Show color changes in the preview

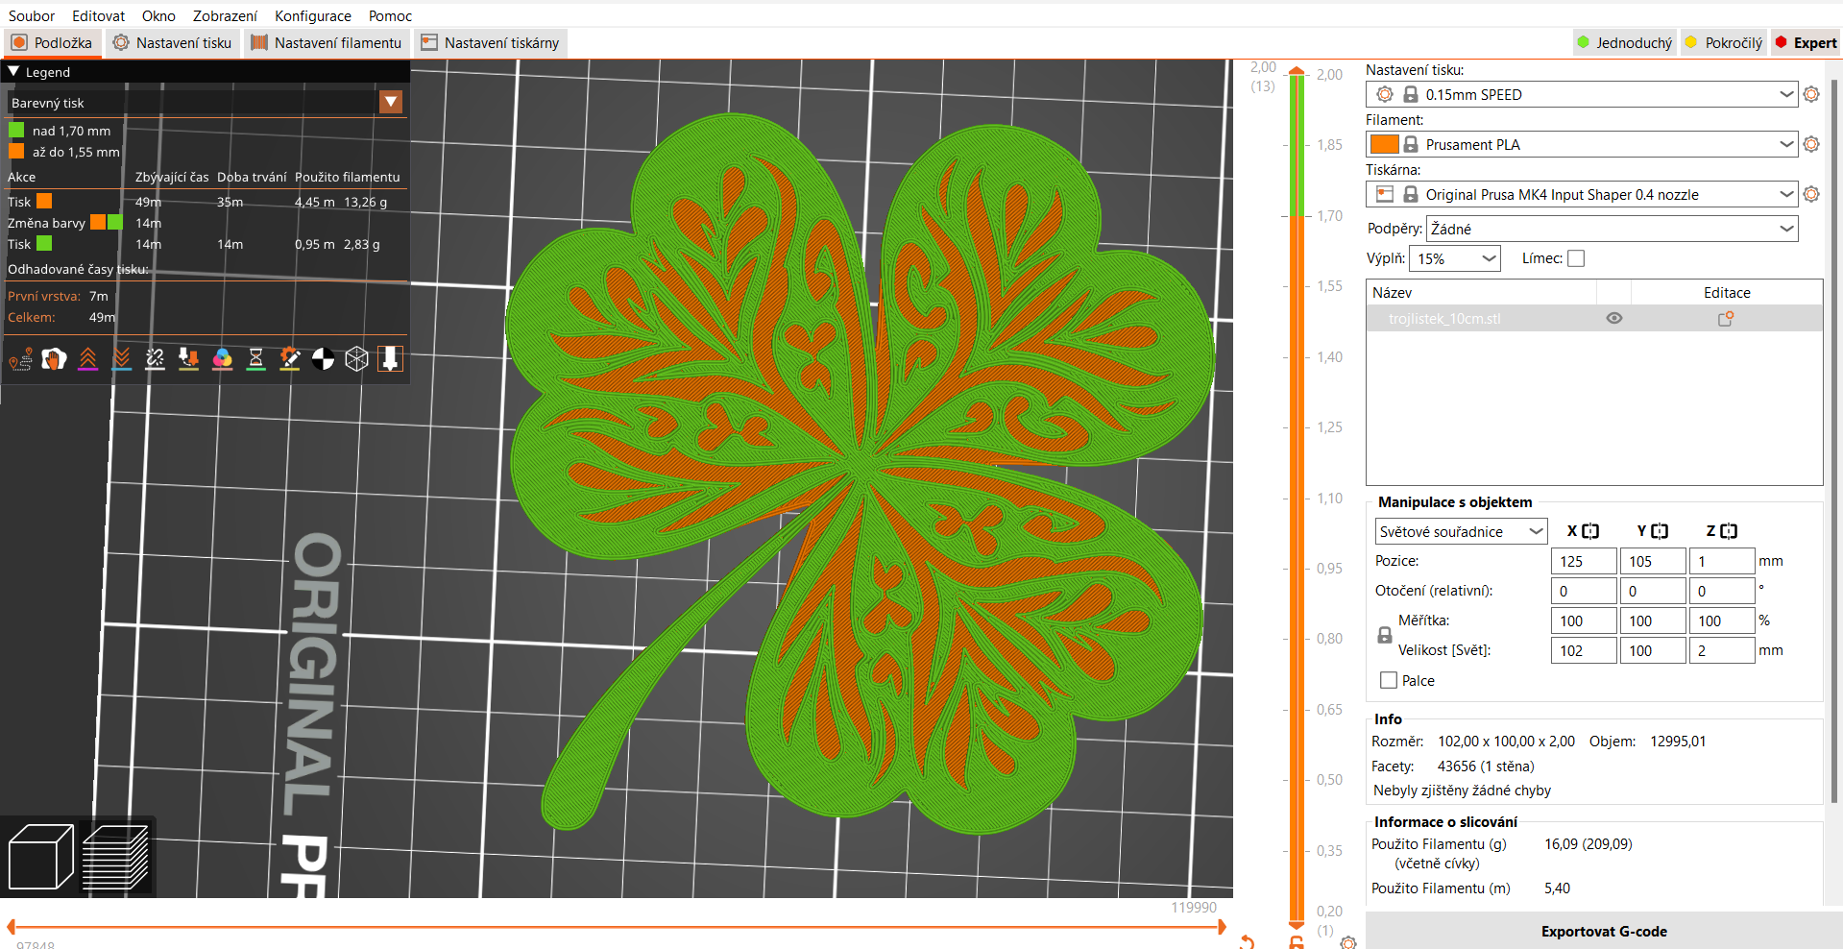click(x=222, y=358)
